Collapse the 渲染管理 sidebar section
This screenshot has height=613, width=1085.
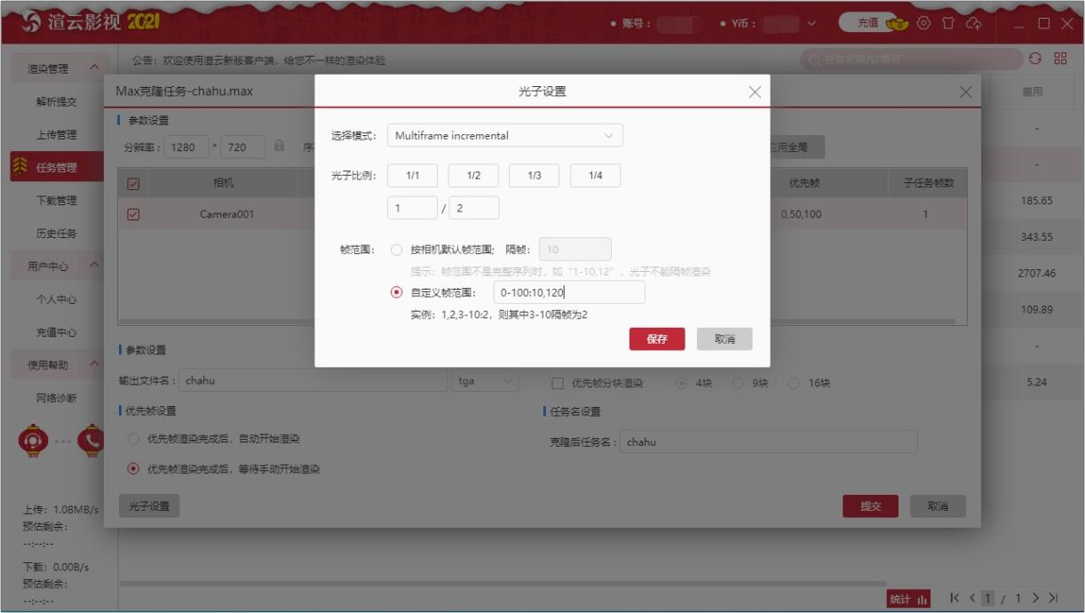click(94, 68)
